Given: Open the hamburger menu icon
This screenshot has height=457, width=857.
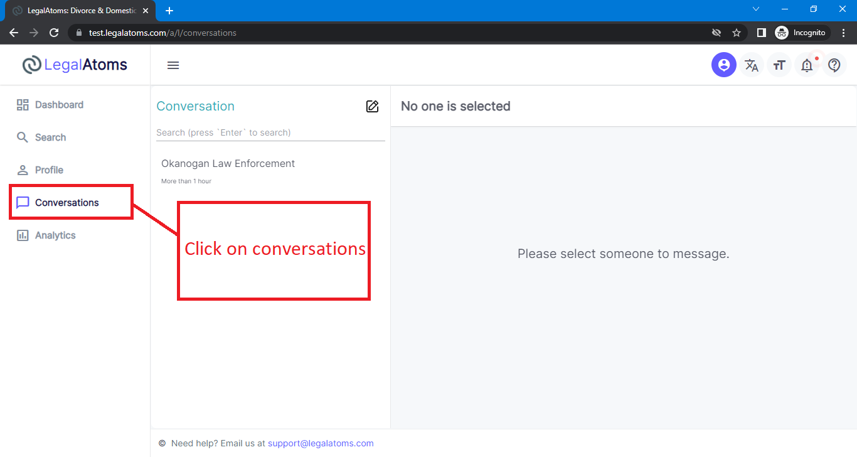Looking at the screenshot, I should pos(173,65).
